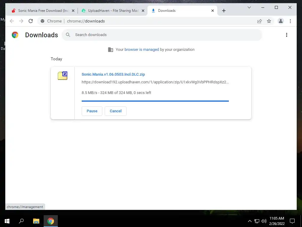
Task: Minimize the Chrome window
Action: (x=263, y=7)
